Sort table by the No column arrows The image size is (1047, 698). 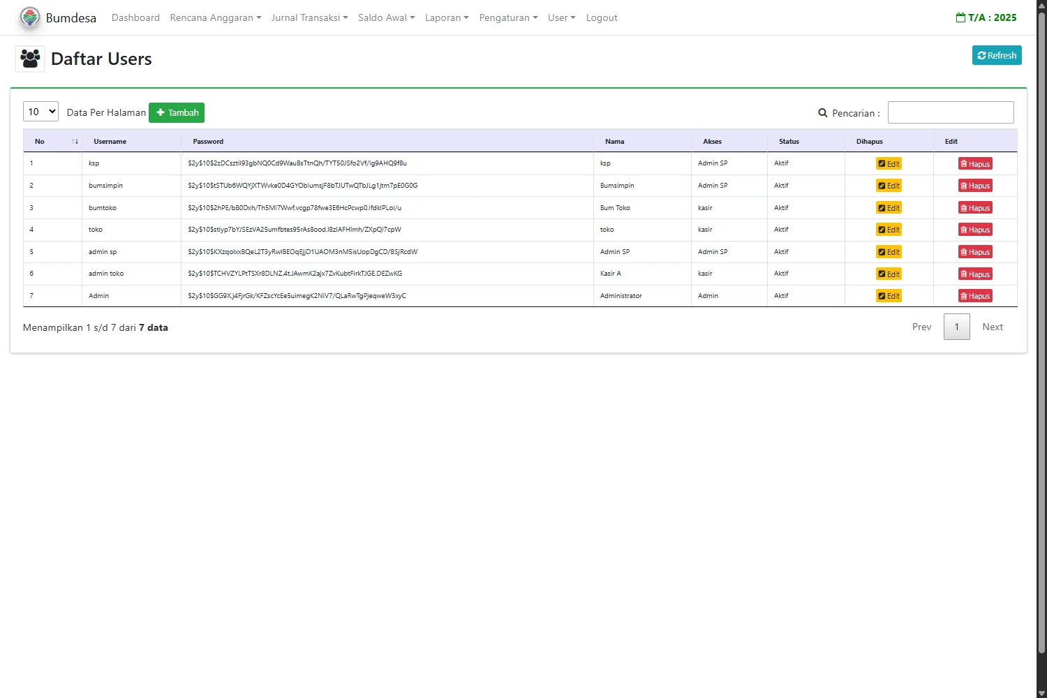(75, 142)
